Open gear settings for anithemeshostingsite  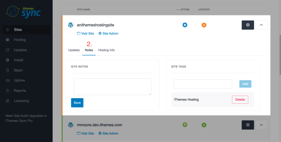(x=248, y=25)
